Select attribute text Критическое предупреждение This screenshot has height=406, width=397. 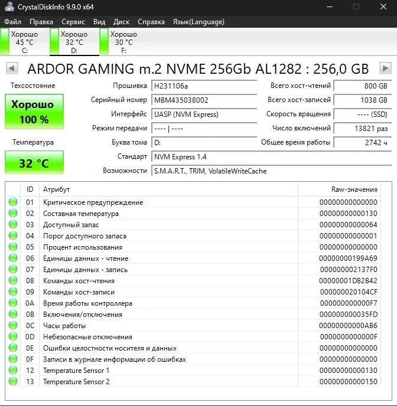pos(93,202)
